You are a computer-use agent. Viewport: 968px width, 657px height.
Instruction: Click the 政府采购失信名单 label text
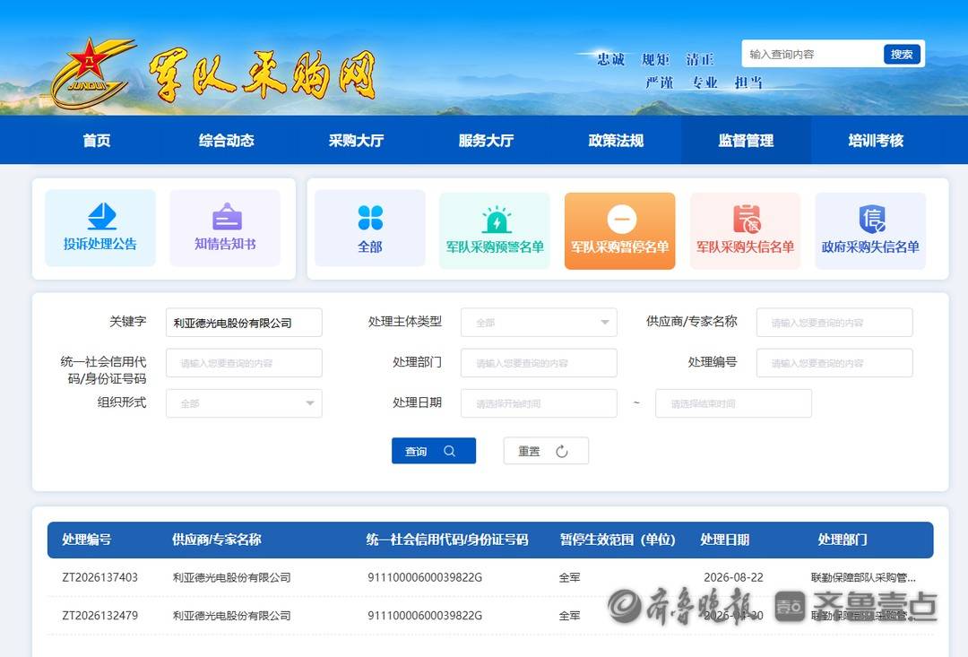tap(870, 247)
